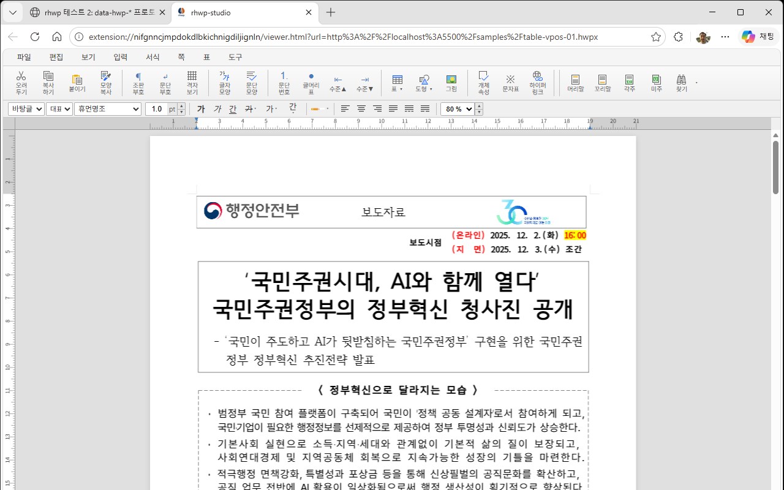Screen dimensions: 784x490
Task: Click the 수준▲ level up icon
Action: coord(338,83)
